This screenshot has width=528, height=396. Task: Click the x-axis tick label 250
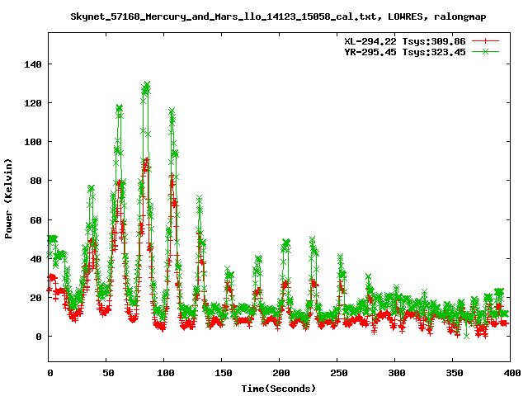[339, 373]
